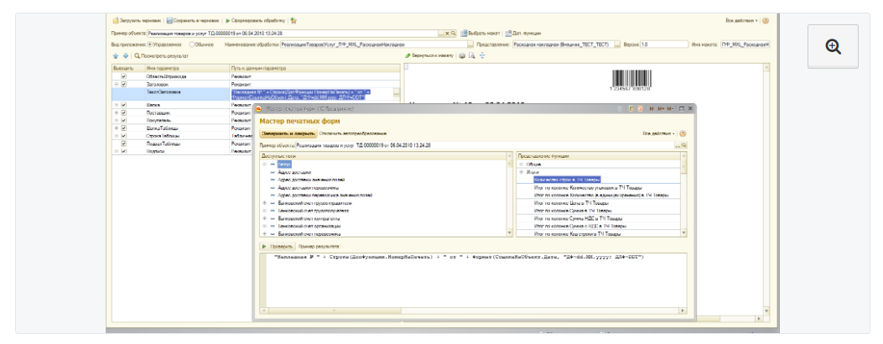Expand the Общие functions group
This screenshot has width=883, height=344.
[521, 164]
